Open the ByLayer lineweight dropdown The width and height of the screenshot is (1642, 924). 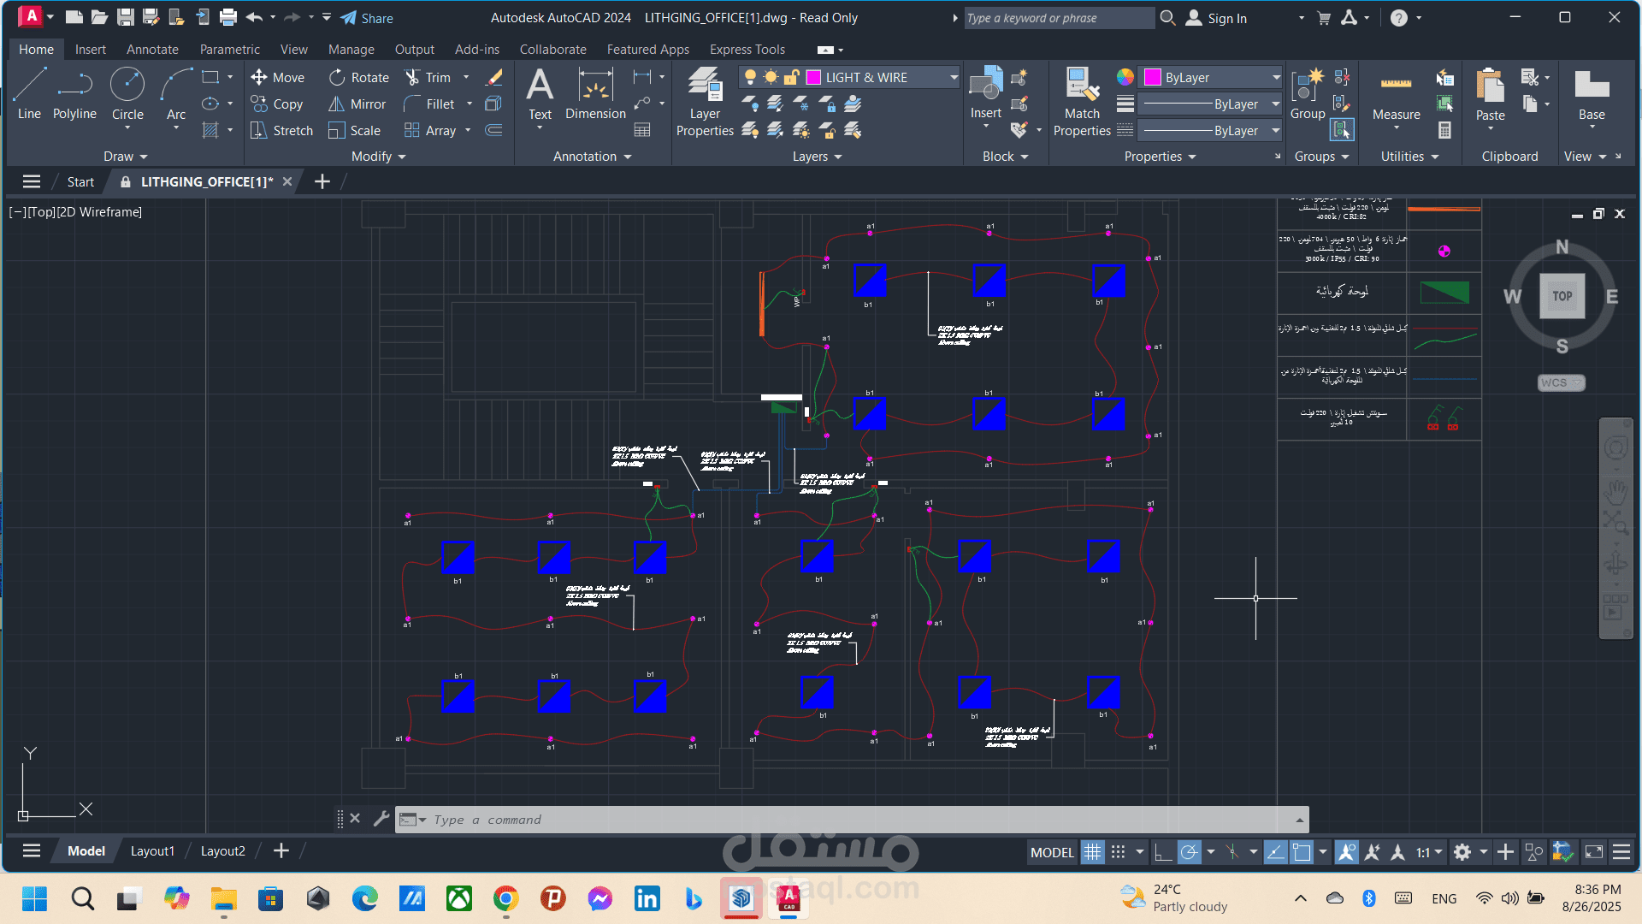[x=1276, y=104]
